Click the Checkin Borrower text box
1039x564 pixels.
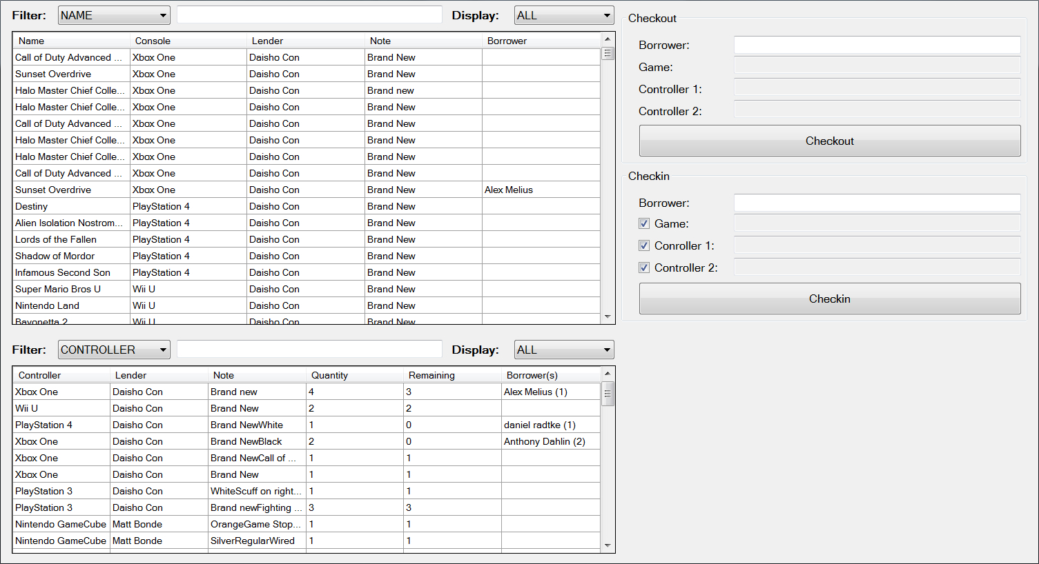pyautogui.click(x=877, y=203)
